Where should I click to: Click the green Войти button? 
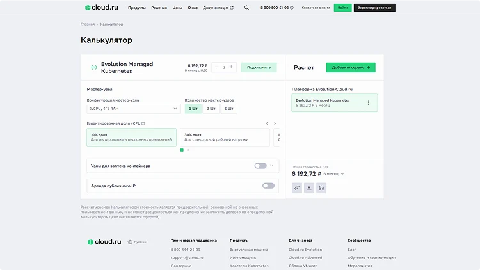342,8
